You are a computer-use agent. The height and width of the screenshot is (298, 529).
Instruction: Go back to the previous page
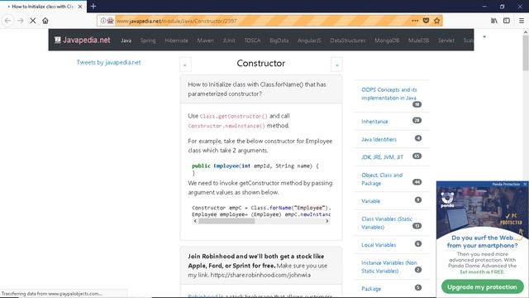pyautogui.click(x=7, y=21)
